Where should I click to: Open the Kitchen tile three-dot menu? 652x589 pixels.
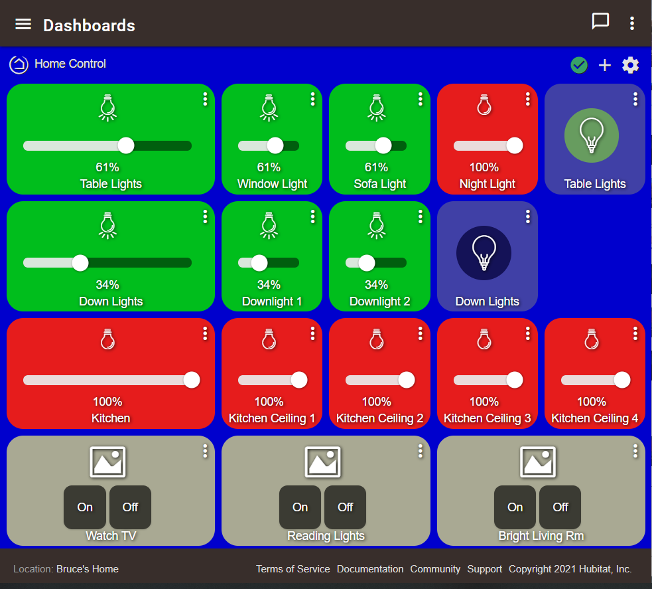click(205, 333)
